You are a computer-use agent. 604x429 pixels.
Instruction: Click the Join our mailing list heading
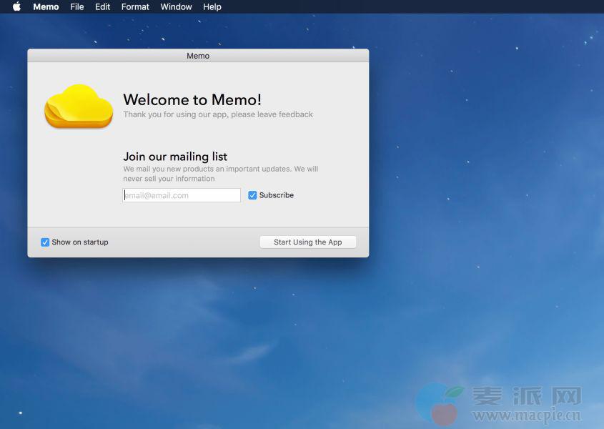point(175,157)
